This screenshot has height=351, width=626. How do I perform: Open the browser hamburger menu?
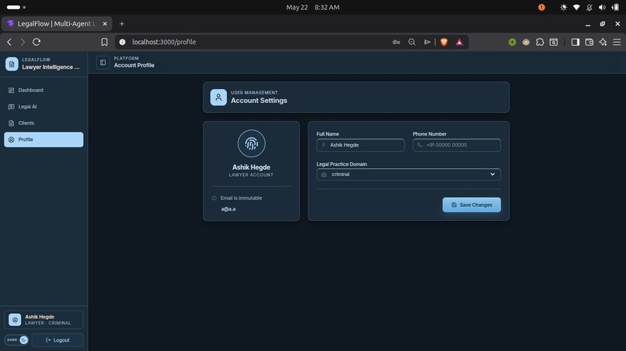click(x=617, y=42)
